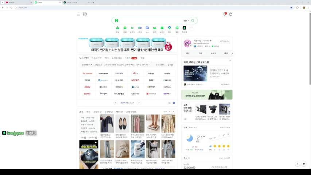Go to next shopping page arrow
Screen dimensions: 311x175
coord(174,112)
